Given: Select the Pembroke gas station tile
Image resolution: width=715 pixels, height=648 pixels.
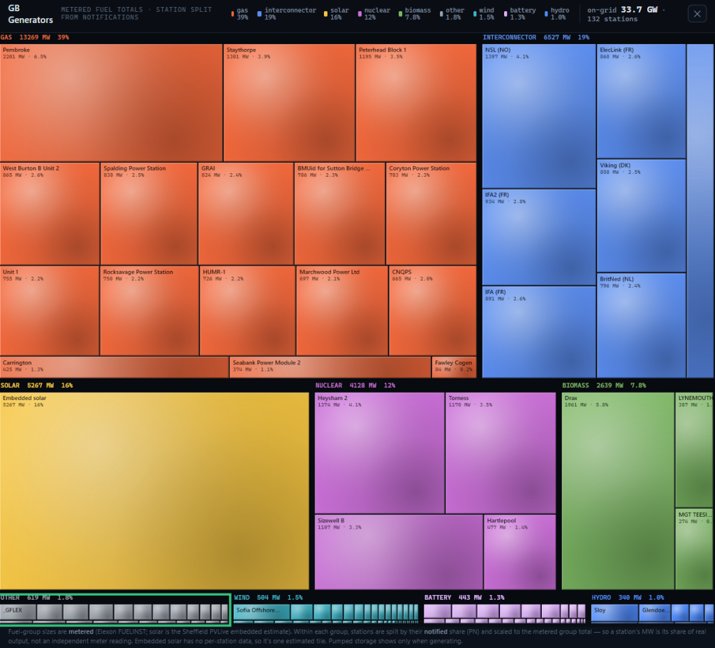Looking at the screenshot, I should 111,103.
